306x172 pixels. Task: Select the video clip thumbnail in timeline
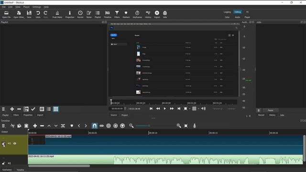pyautogui.click(x=37, y=140)
